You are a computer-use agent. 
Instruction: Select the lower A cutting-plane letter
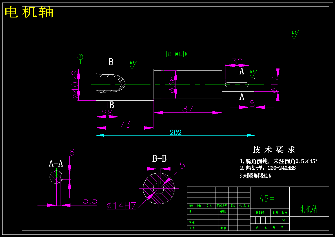[x=241, y=97]
